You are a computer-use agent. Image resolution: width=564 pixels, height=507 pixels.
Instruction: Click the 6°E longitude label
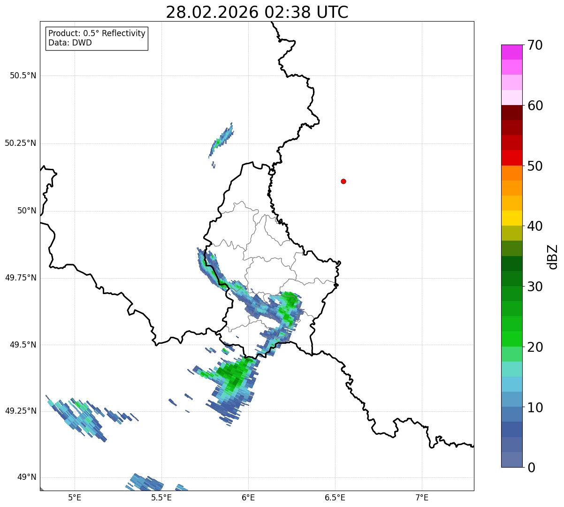[249, 497]
